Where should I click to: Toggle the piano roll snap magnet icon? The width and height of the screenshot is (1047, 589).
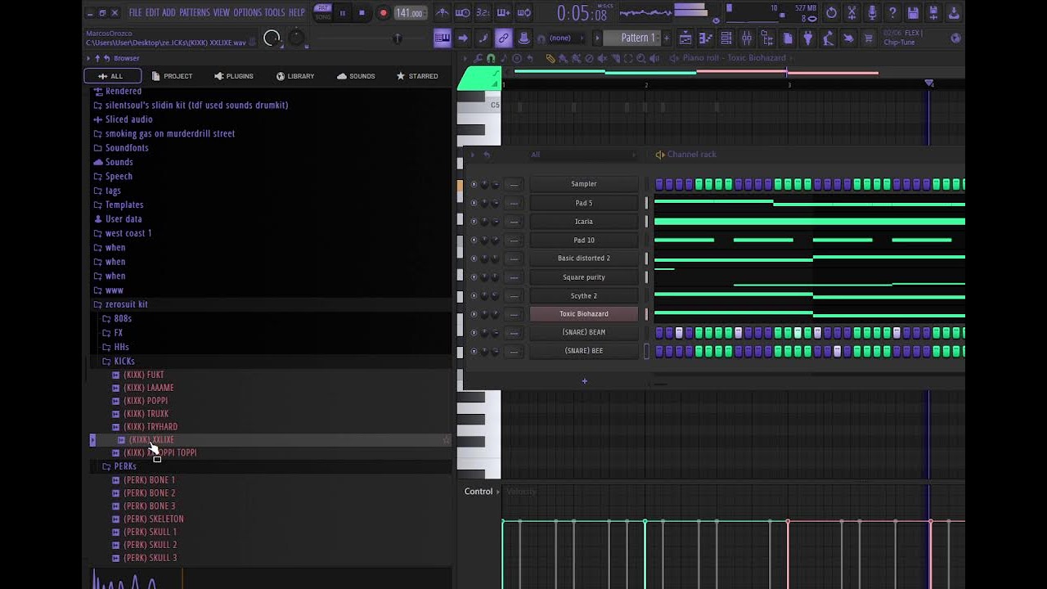(x=491, y=58)
